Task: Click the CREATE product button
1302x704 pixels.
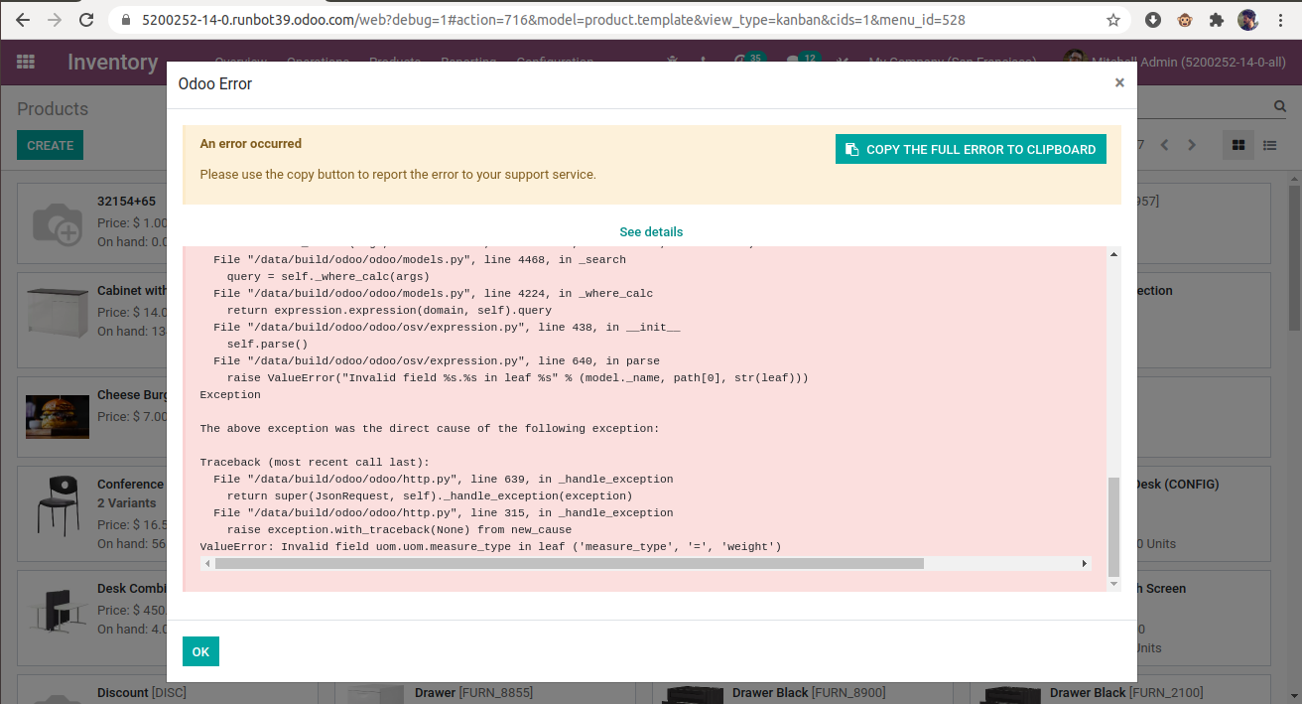Action: click(x=50, y=145)
